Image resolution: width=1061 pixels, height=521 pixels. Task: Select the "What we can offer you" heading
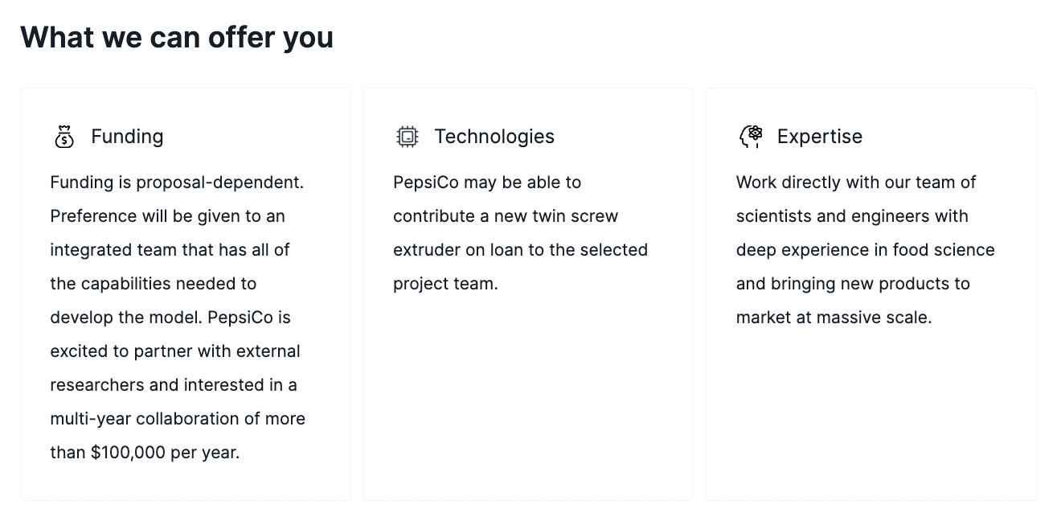(177, 38)
